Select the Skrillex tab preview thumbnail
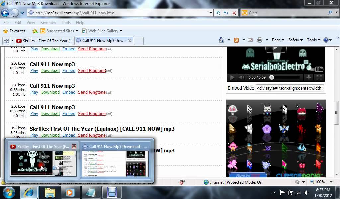This screenshot has width=340, height=199. click(43, 163)
